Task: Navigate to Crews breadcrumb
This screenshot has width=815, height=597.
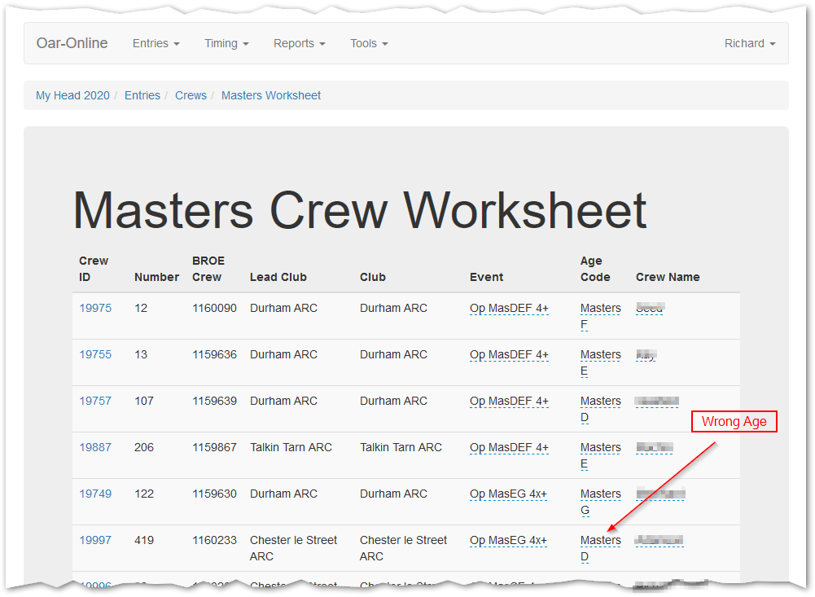Action: pos(191,95)
